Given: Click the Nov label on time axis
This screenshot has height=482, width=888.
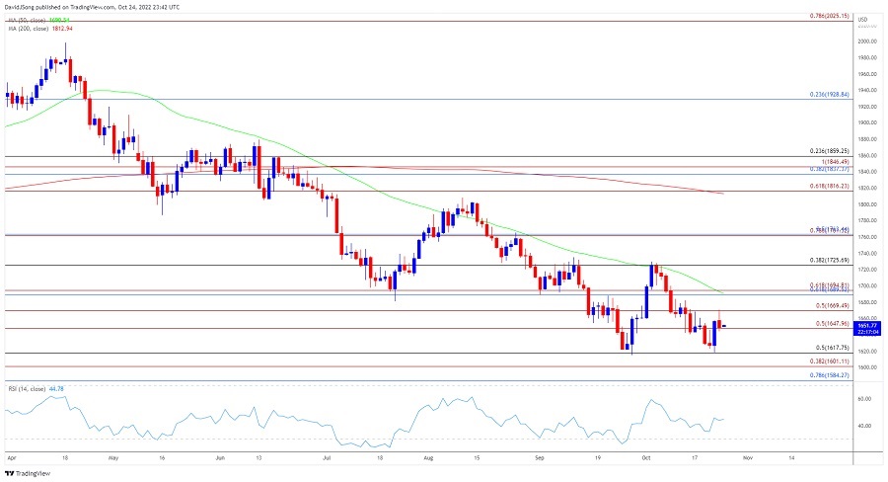Looking at the screenshot, I should click(x=748, y=457).
